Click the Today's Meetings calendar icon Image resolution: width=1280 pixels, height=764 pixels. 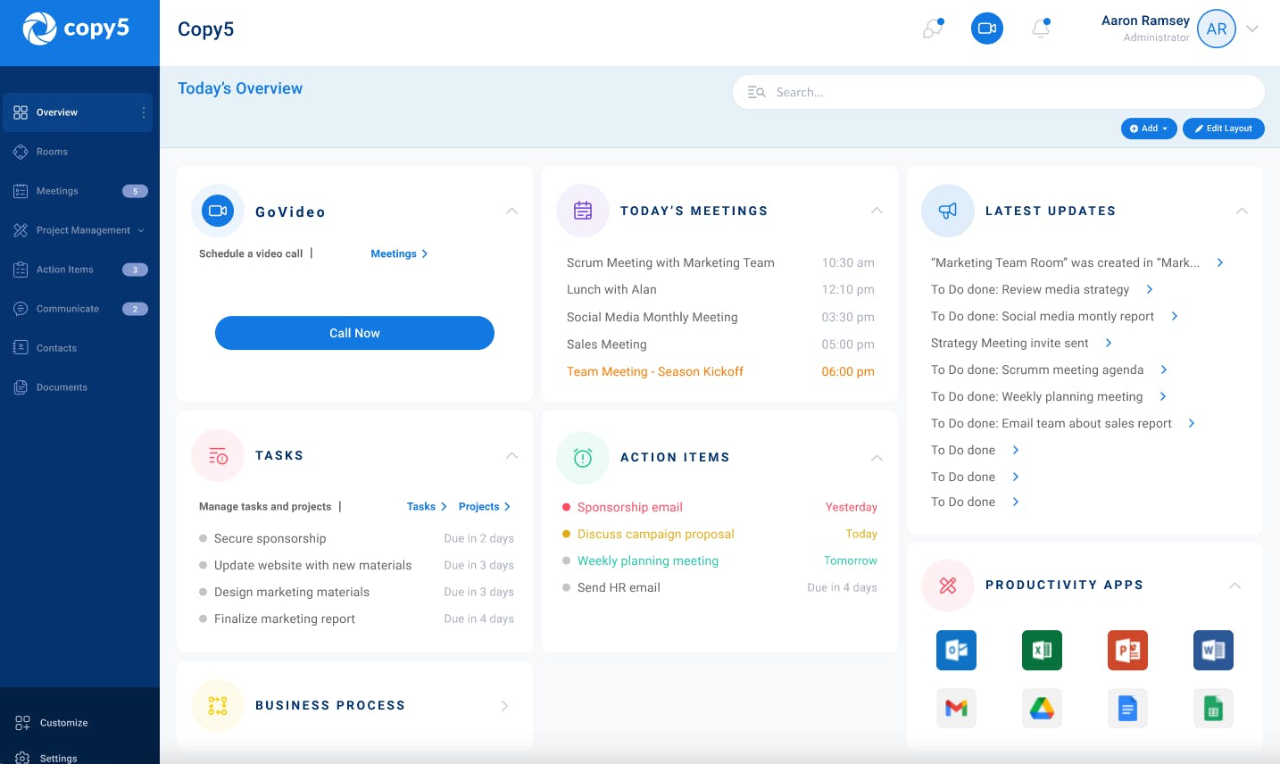(x=583, y=211)
